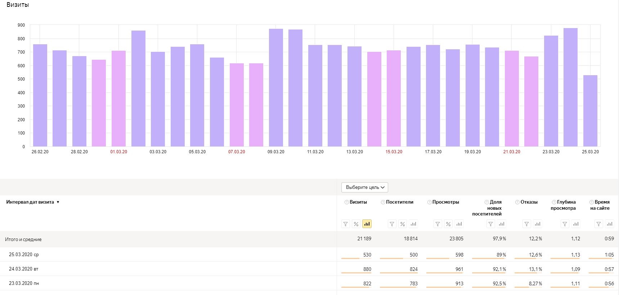Screen dimensions: 619x295
Task: Plot Отказы metric on chart
Action: [538, 224]
